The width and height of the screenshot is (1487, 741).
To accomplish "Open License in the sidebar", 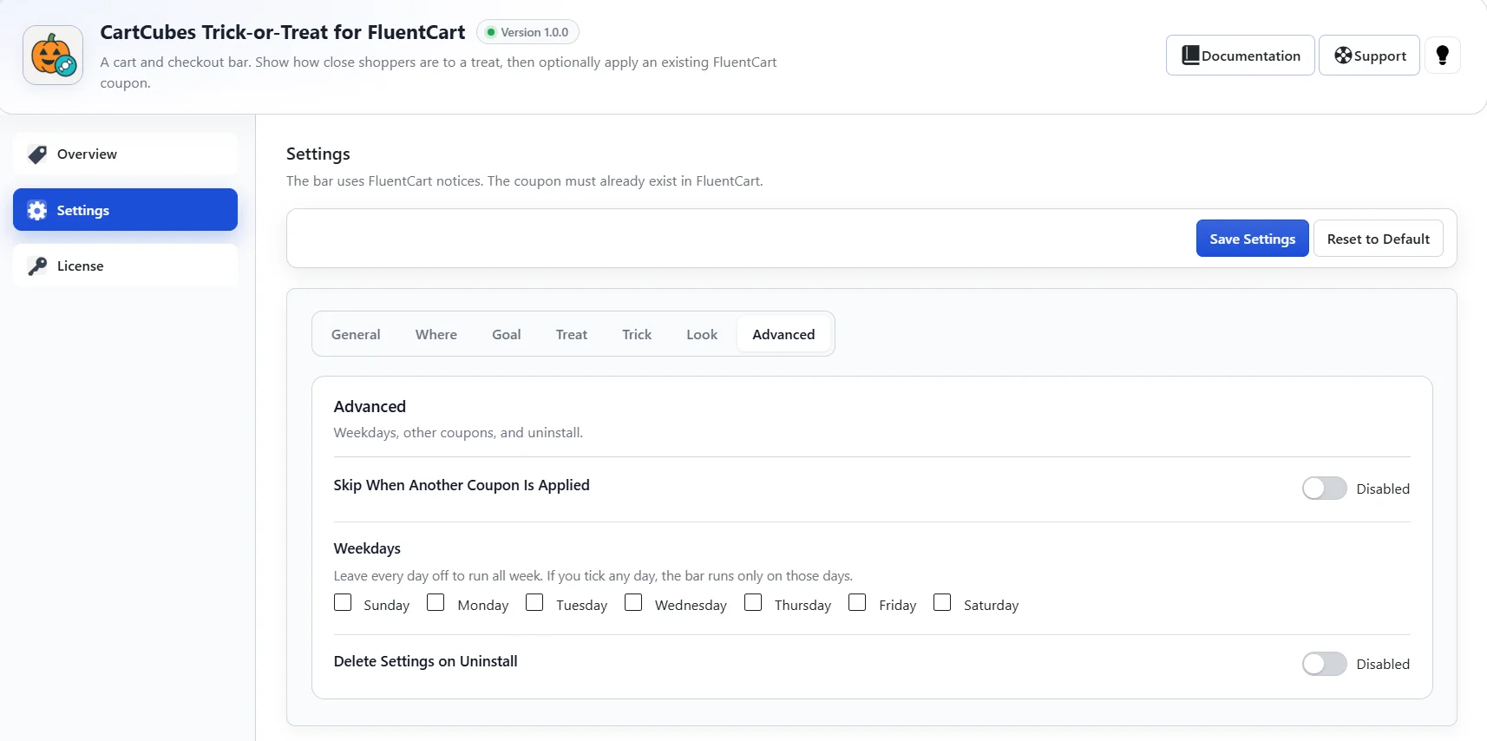I will click(x=125, y=266).
